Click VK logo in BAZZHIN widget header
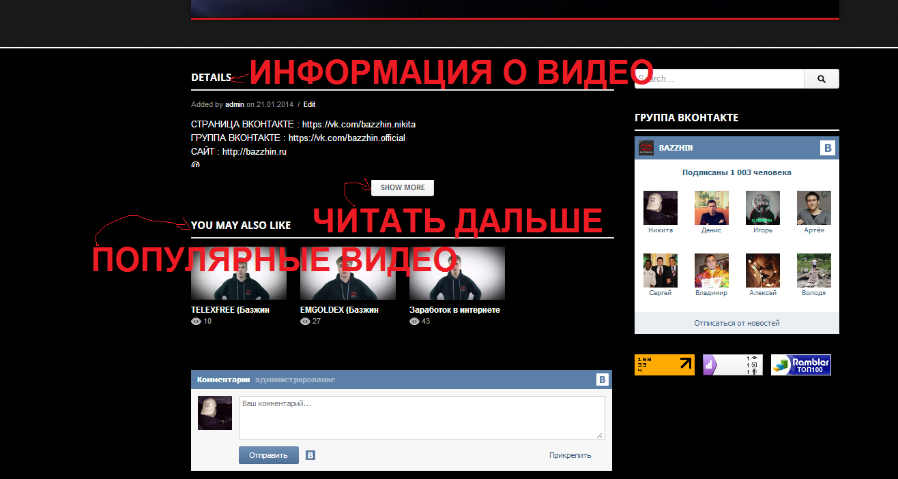The height and width of the screenshot is (479, 898). coord(828,148)
